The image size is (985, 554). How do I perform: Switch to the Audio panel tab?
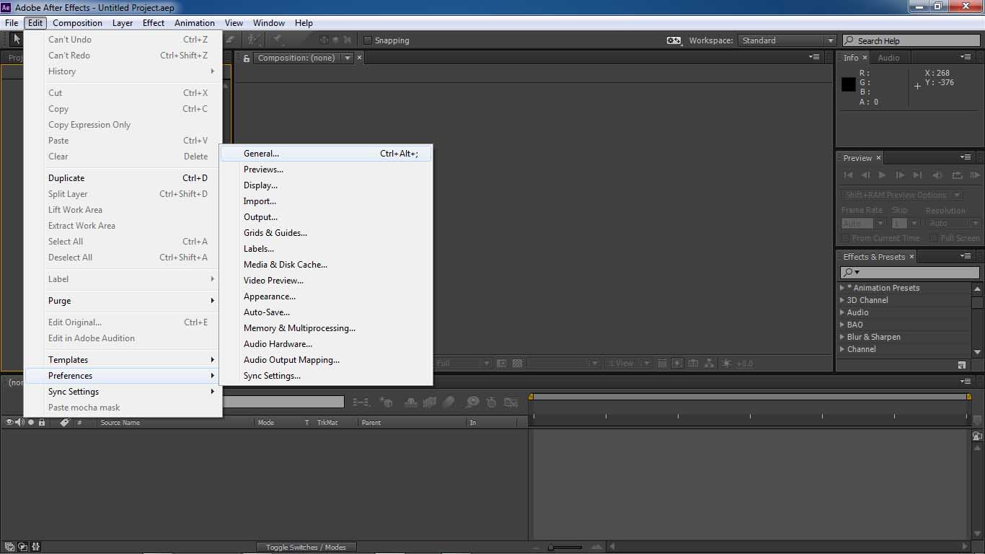click(x=888, y=58)
